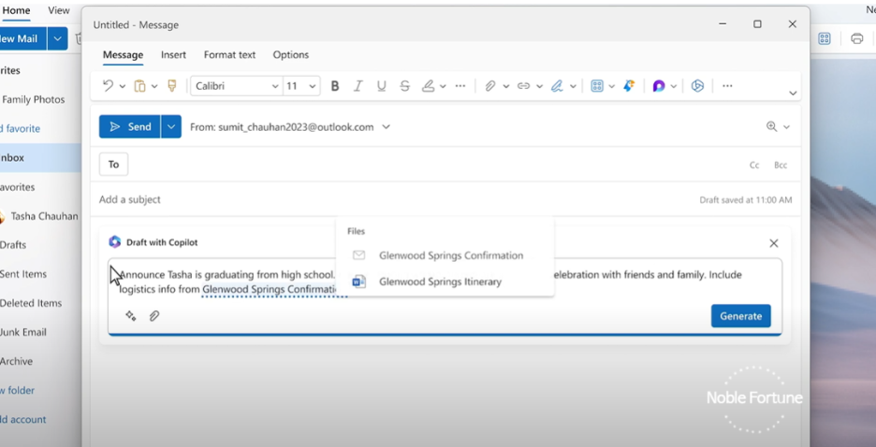876x447 pixels.
Task: Close the Draft with Copilot panel
Action: click(774, 243)
